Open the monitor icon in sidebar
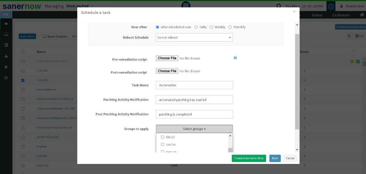 tap(6, 35)
